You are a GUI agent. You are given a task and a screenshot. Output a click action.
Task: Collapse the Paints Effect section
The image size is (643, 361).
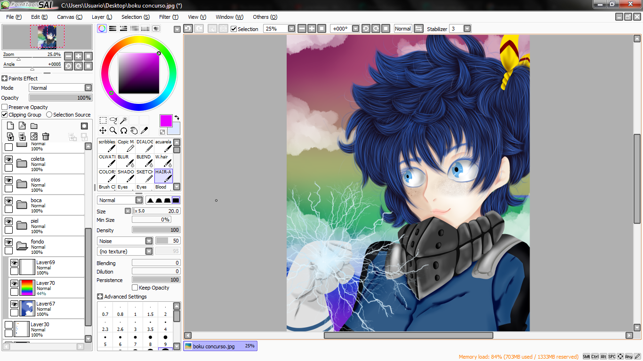5,78
